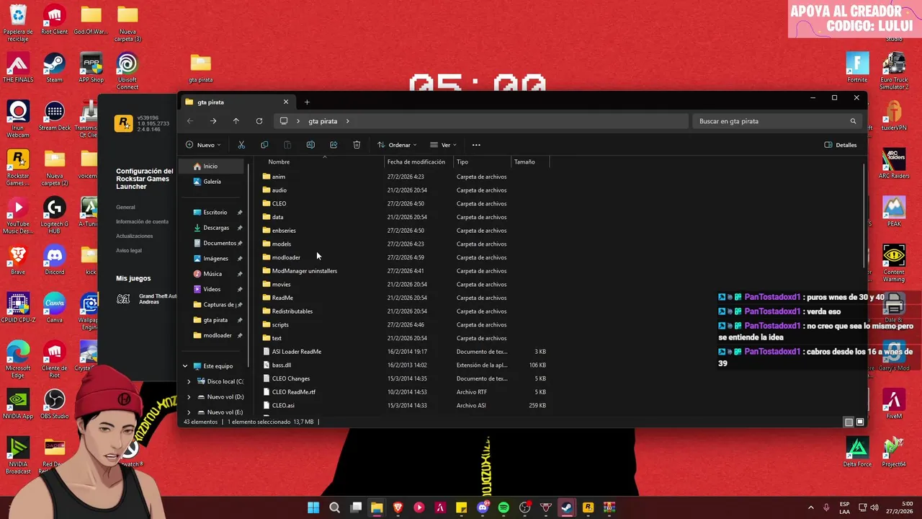
Task: Click the forward navigation arrow
Action: (x=213, y=121)
